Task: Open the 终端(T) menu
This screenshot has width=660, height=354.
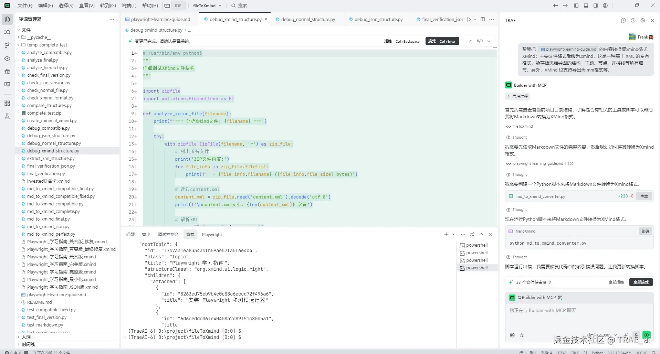Action: click(x=129, y=6)
